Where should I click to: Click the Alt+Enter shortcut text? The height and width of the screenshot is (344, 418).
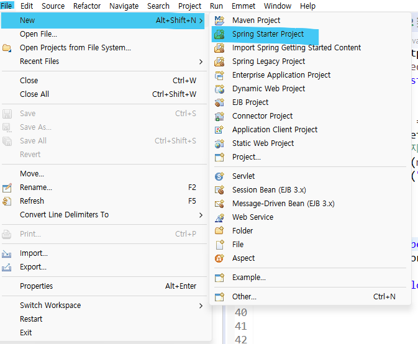coord(181,286)
